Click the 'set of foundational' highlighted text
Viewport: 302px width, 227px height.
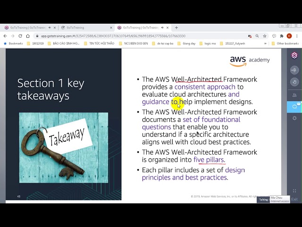211,120
